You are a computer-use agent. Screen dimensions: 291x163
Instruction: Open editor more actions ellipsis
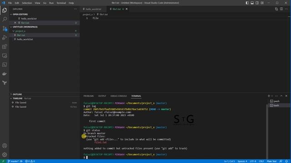286,9
